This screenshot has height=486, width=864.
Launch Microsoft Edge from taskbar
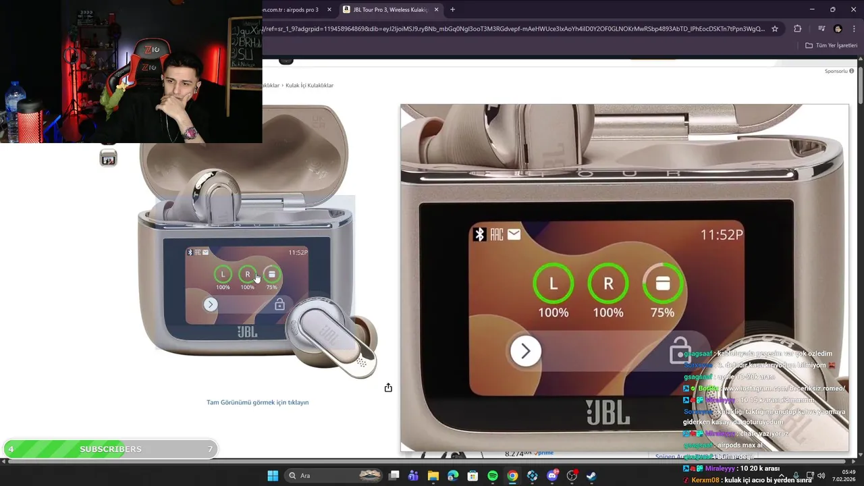[x=453, y=476]
